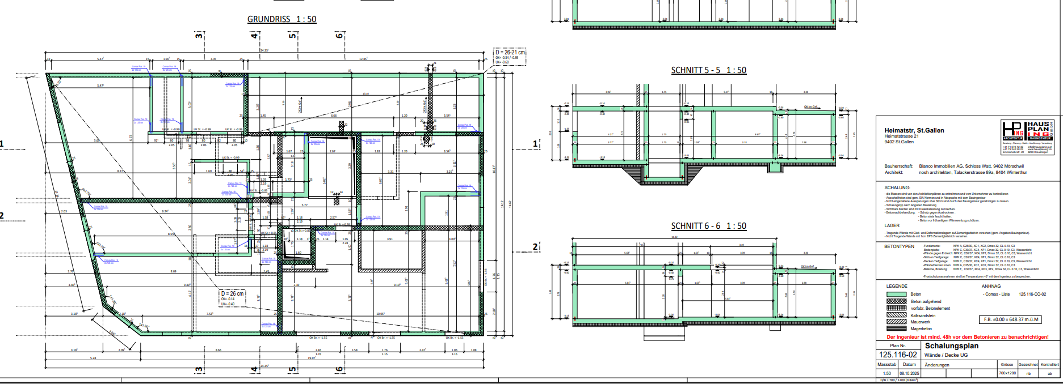Viewport: 1063px width, 384px height.
Task: Click the Magerbeton legend hatch symbol
Action: (x=897, y=328)
